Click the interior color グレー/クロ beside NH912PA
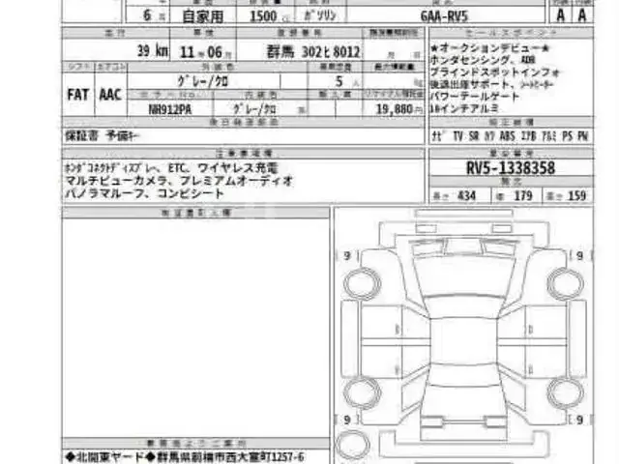Viewport: 619px width, 464px height. click(x=255, y=109)
